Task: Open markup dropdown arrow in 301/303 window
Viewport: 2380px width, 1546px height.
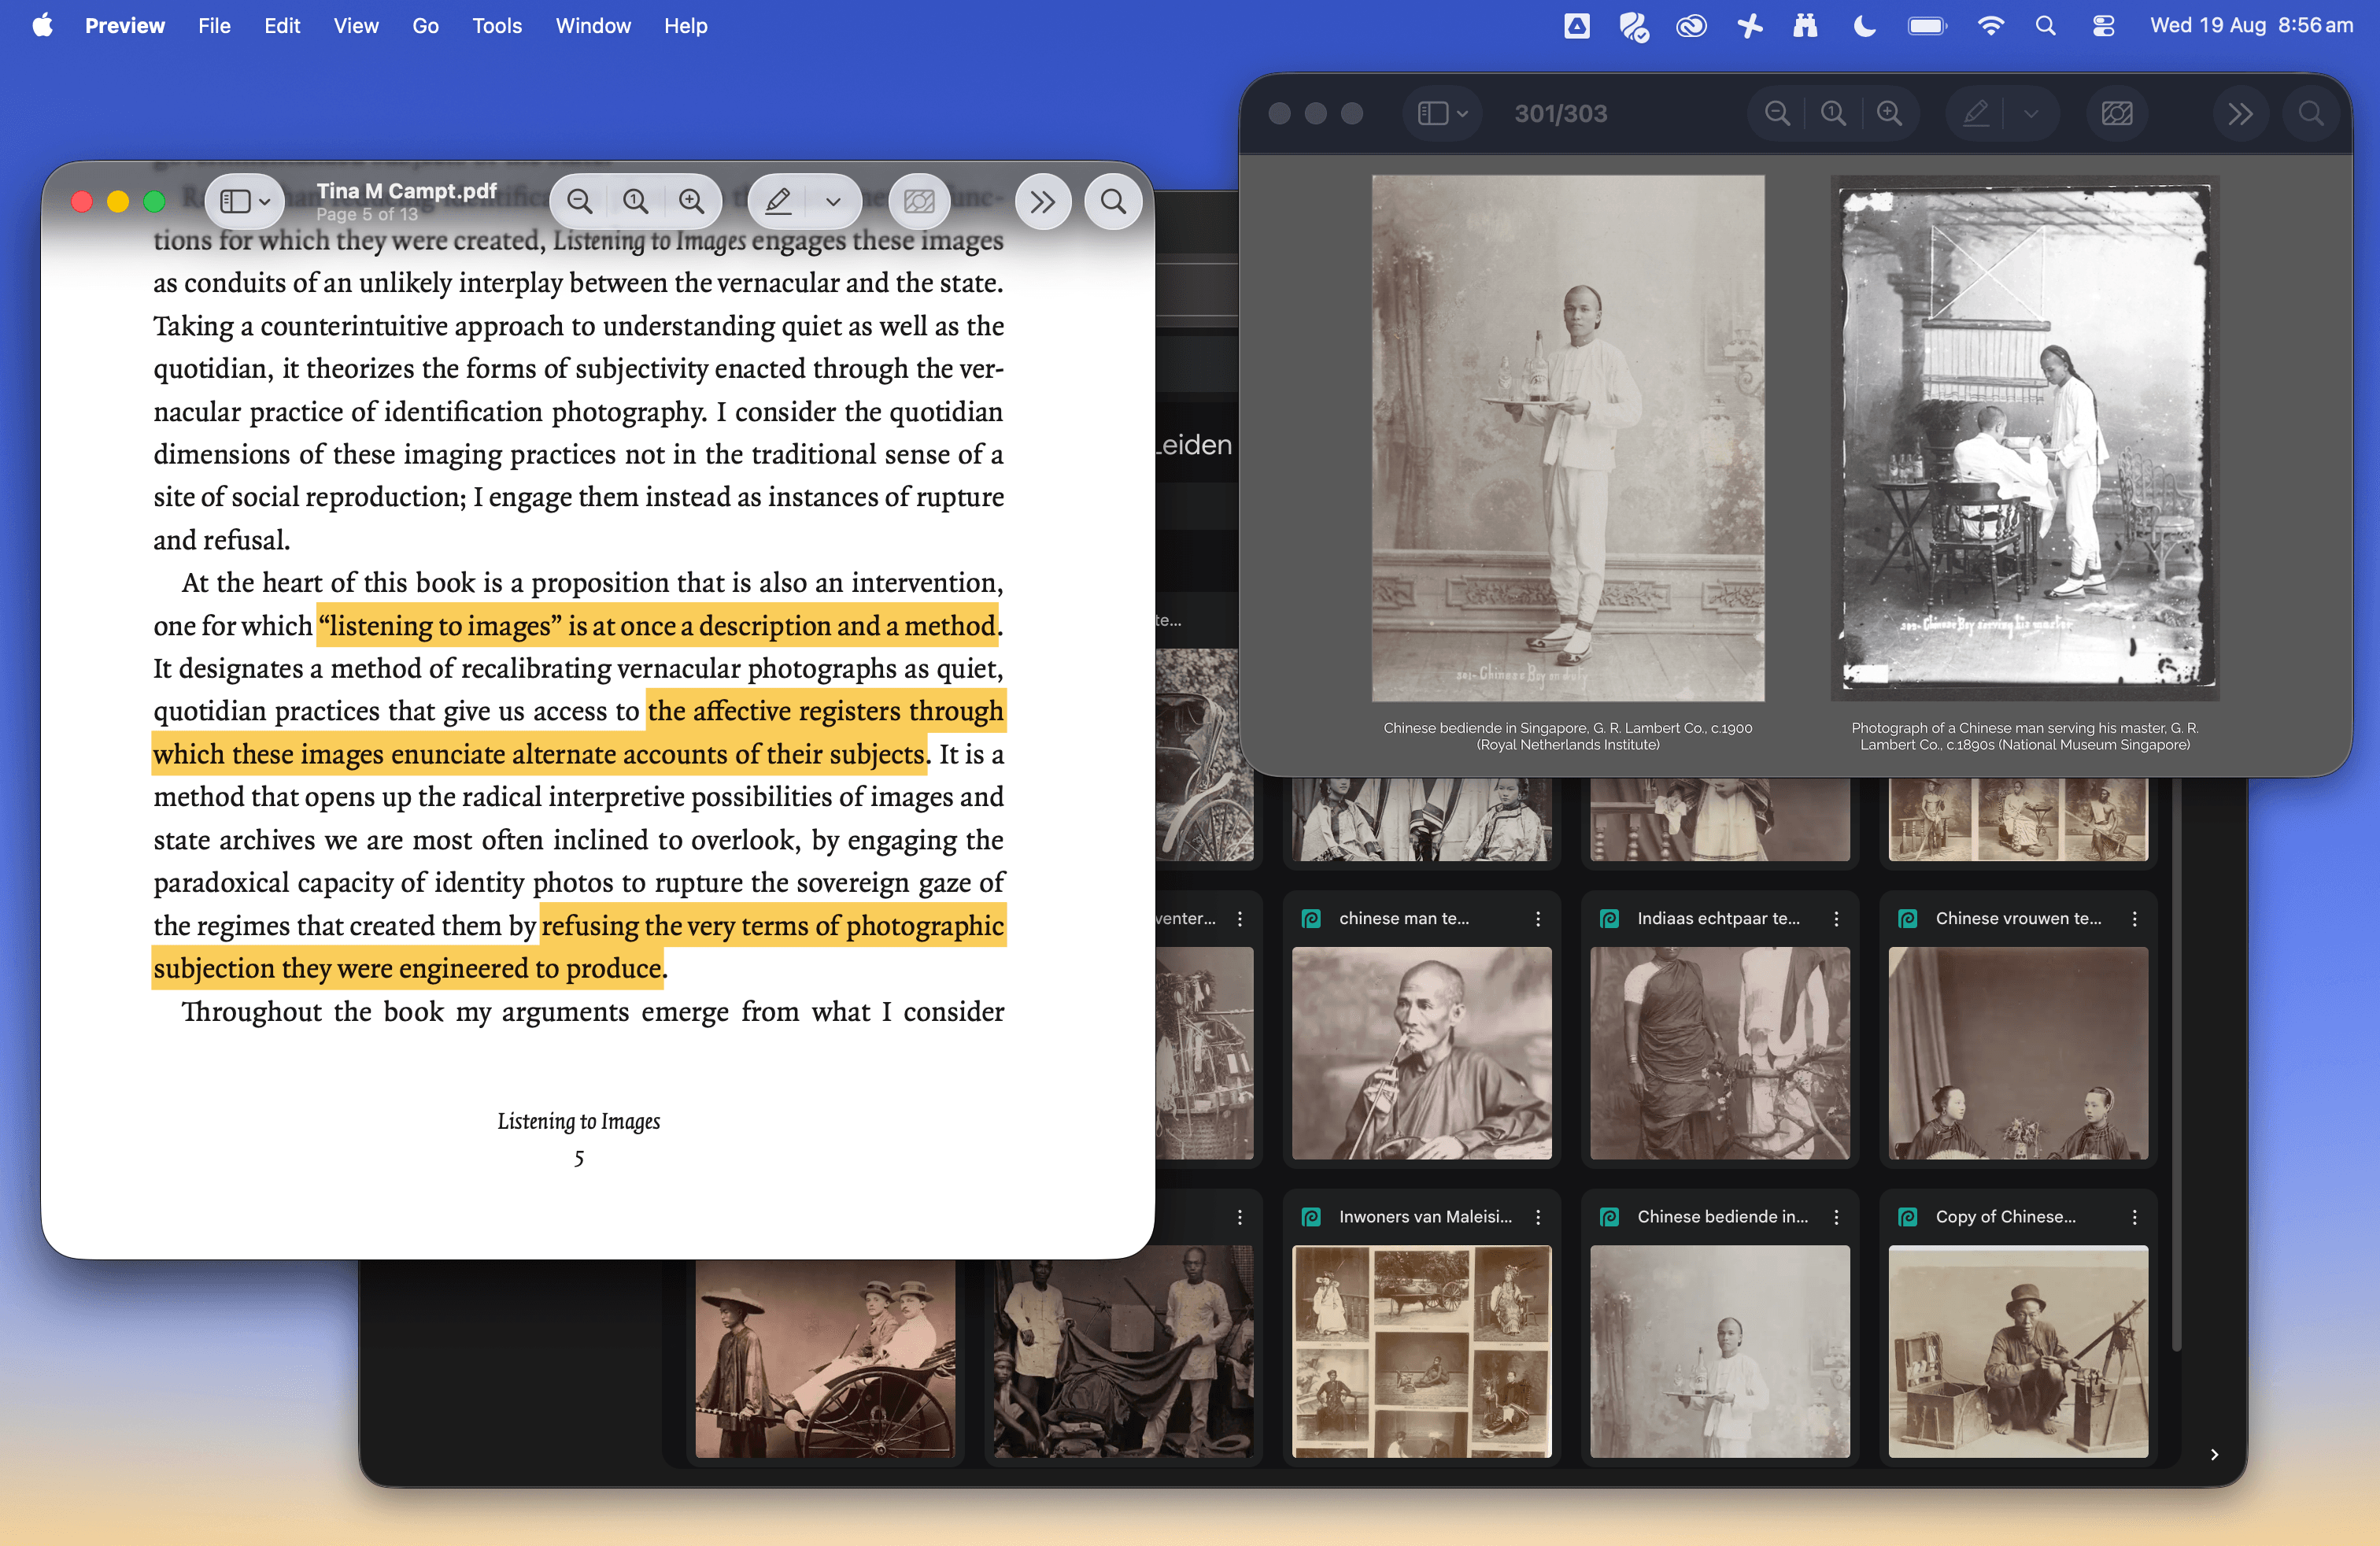Action: tap(2031, 113)
